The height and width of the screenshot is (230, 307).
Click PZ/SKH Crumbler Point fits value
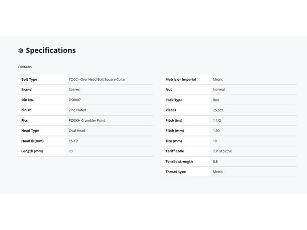coord(87,120)
